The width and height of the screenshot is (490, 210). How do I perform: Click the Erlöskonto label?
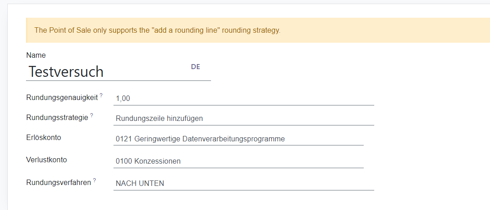click(x=44, y=137)
